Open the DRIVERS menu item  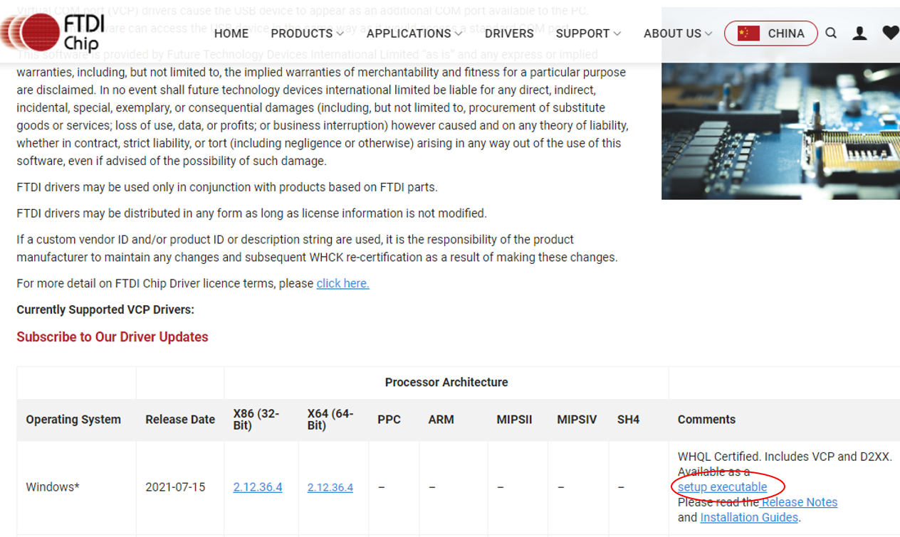tap(509, 33)
